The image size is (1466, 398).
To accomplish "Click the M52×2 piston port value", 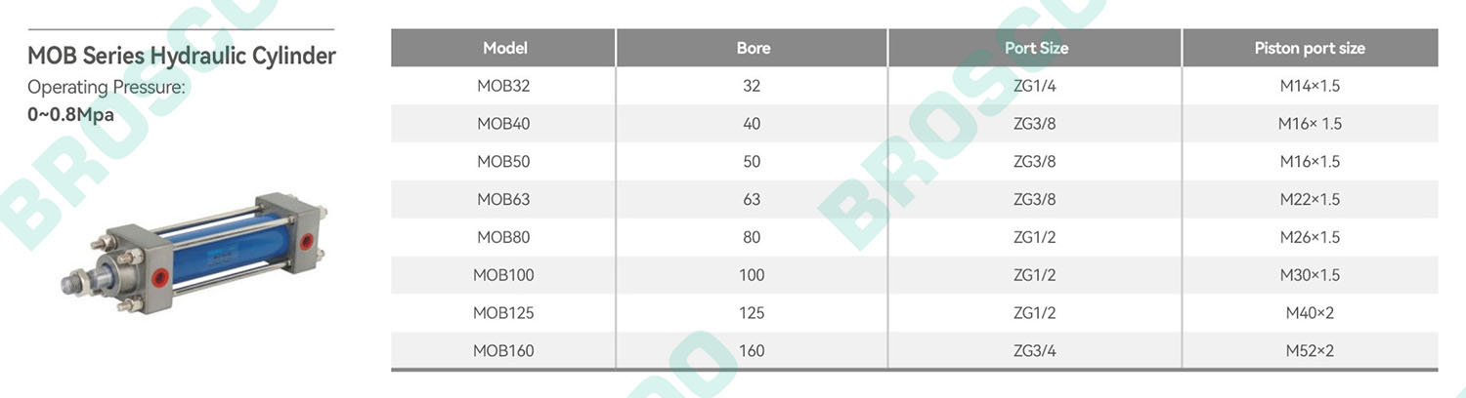I will pyautogui.click(x=1310, y=351).
